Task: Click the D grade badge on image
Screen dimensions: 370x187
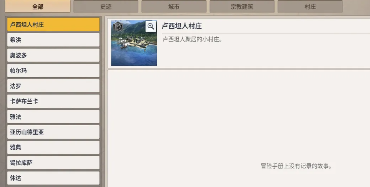Action: pos(117,26)
